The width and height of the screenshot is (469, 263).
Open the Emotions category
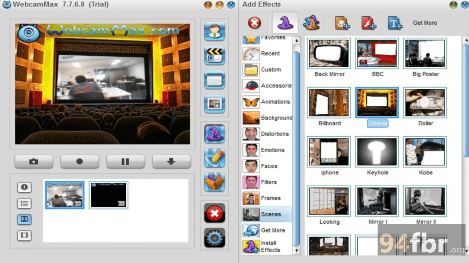pos(267,150)
